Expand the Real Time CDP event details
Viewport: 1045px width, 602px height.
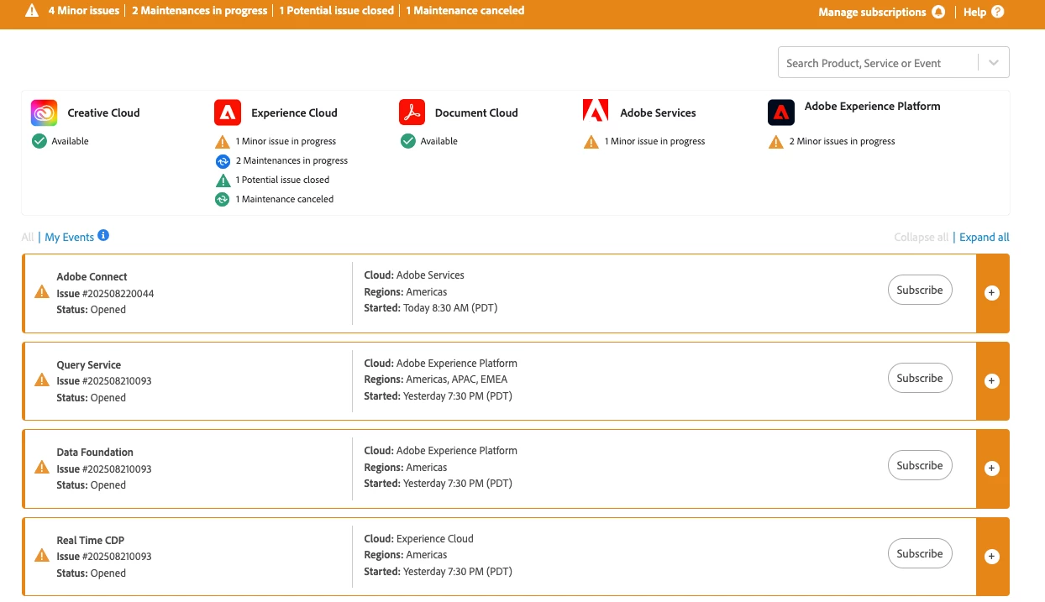992,556
